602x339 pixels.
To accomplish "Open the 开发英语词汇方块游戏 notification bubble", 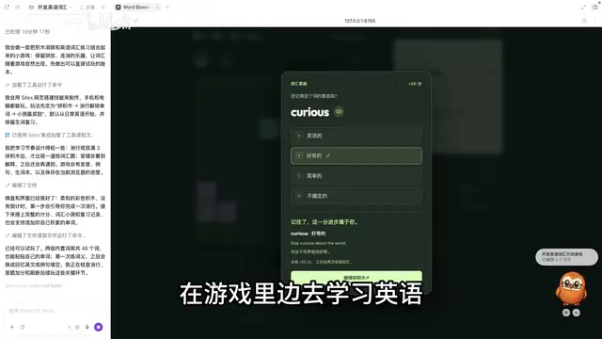I will 566,257.
